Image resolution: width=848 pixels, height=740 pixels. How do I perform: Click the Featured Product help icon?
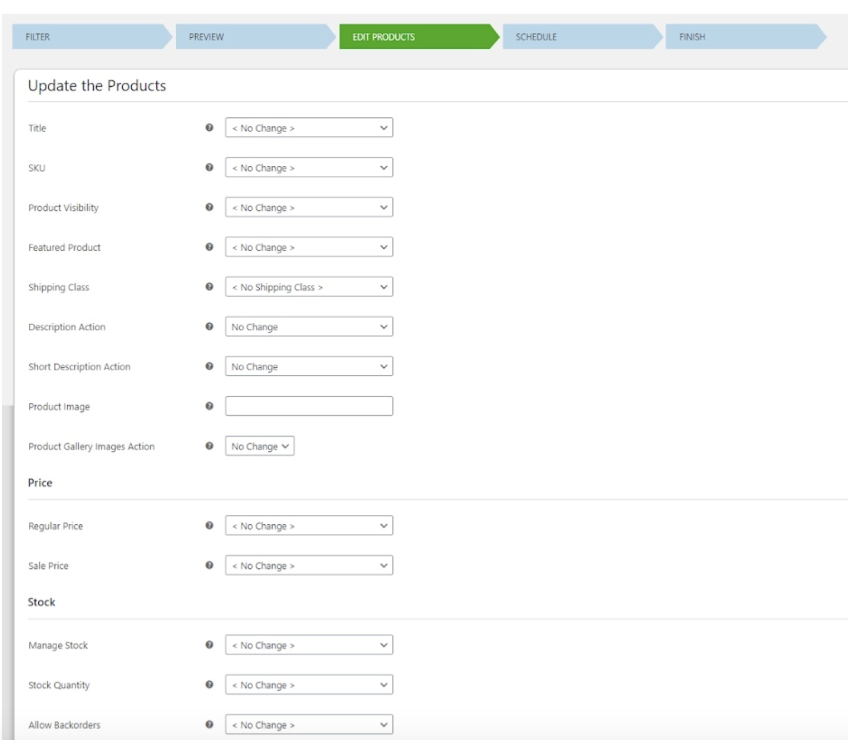click(209, 247)
